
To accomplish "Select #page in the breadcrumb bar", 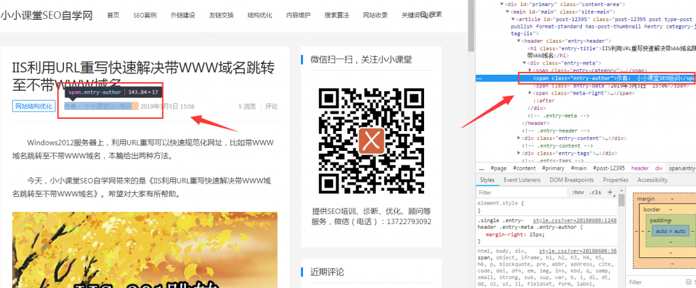I will 498,168.
